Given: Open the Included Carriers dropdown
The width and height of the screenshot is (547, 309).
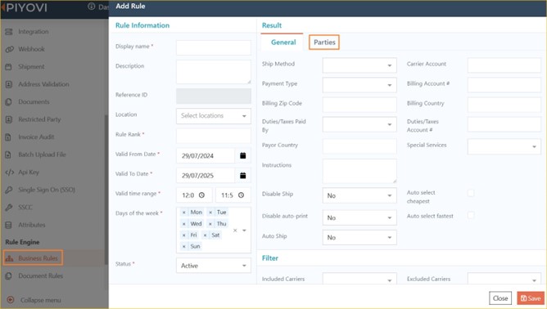Looking at the screenshot, I should click(359, 279).
